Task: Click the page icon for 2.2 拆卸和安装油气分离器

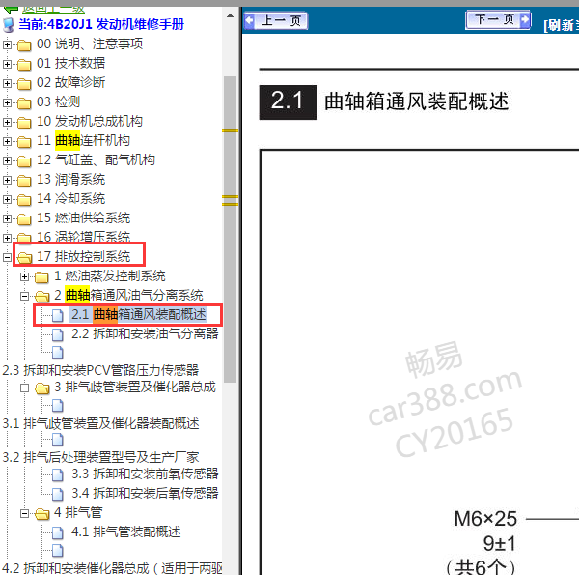Action: pyautogui.click(x=58, y=334)
